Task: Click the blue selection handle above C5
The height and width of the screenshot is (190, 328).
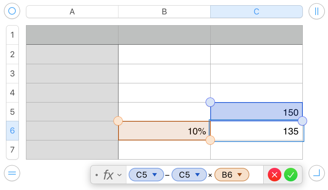Action: (210, 102)
